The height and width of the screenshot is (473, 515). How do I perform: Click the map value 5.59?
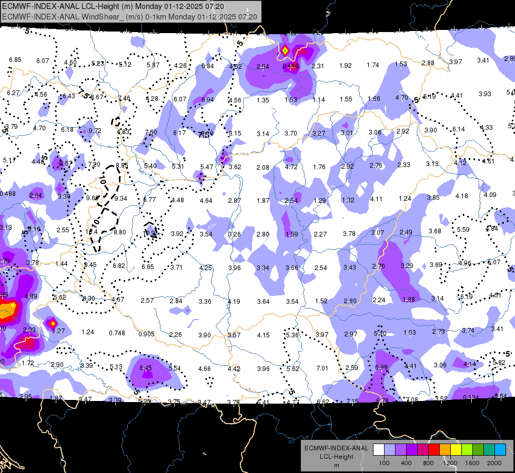pos(463,230)
